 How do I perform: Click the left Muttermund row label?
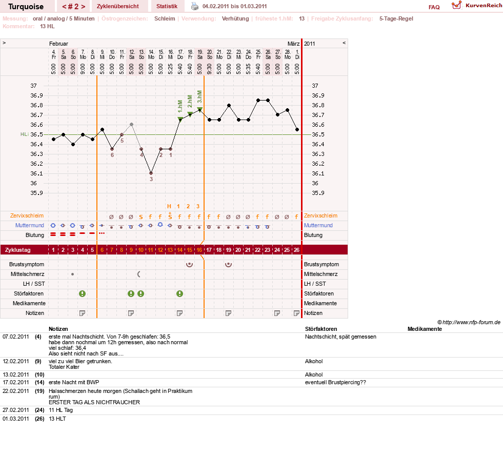tap(30, 225)
